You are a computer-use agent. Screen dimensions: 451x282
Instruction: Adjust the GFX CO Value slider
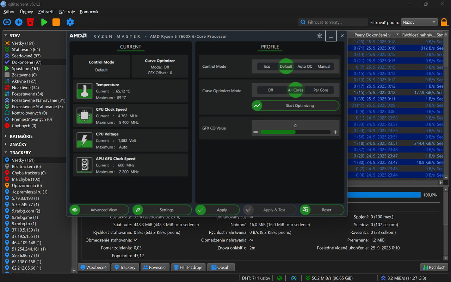point(295,132)
